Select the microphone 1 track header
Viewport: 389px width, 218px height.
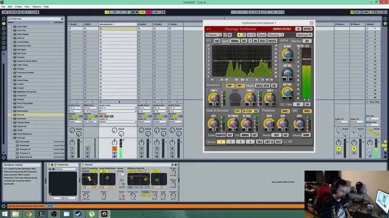tap(117, 24)
